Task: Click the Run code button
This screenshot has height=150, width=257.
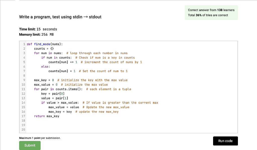Action: pyautogui.click(x=225, y=141)
